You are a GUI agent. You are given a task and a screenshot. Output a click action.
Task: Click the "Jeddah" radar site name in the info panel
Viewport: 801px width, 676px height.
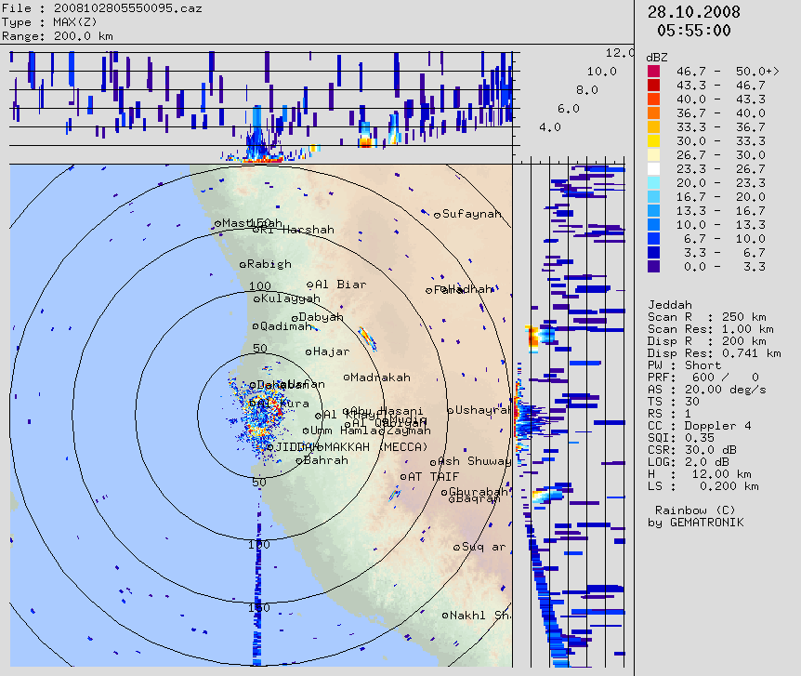pos(670,305)
